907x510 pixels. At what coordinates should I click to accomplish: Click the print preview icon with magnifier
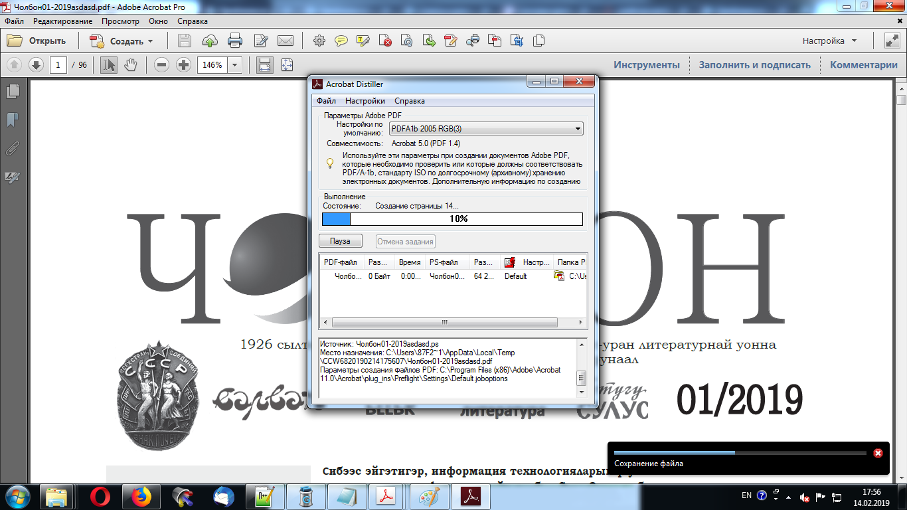(x=473, y=41)
